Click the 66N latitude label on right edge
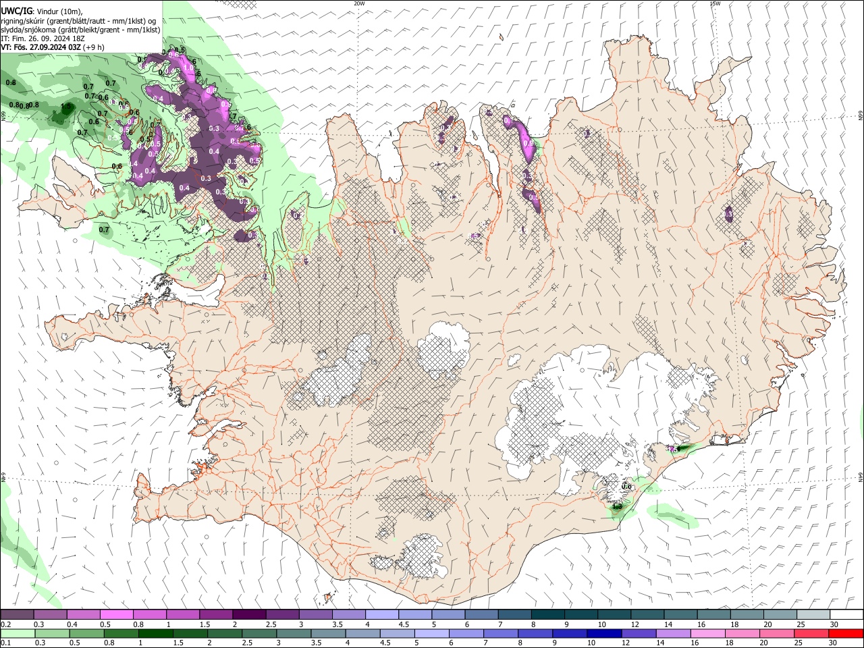The image size is (864, 648). [861, 115]
